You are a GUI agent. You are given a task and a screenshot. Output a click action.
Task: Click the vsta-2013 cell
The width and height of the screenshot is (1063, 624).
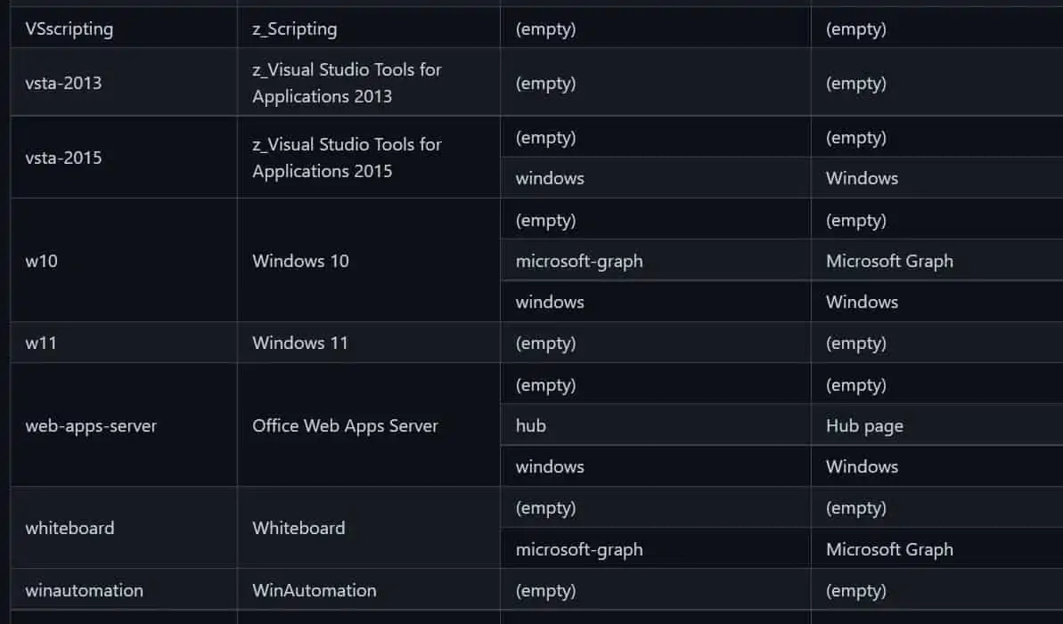coord(63,83)
